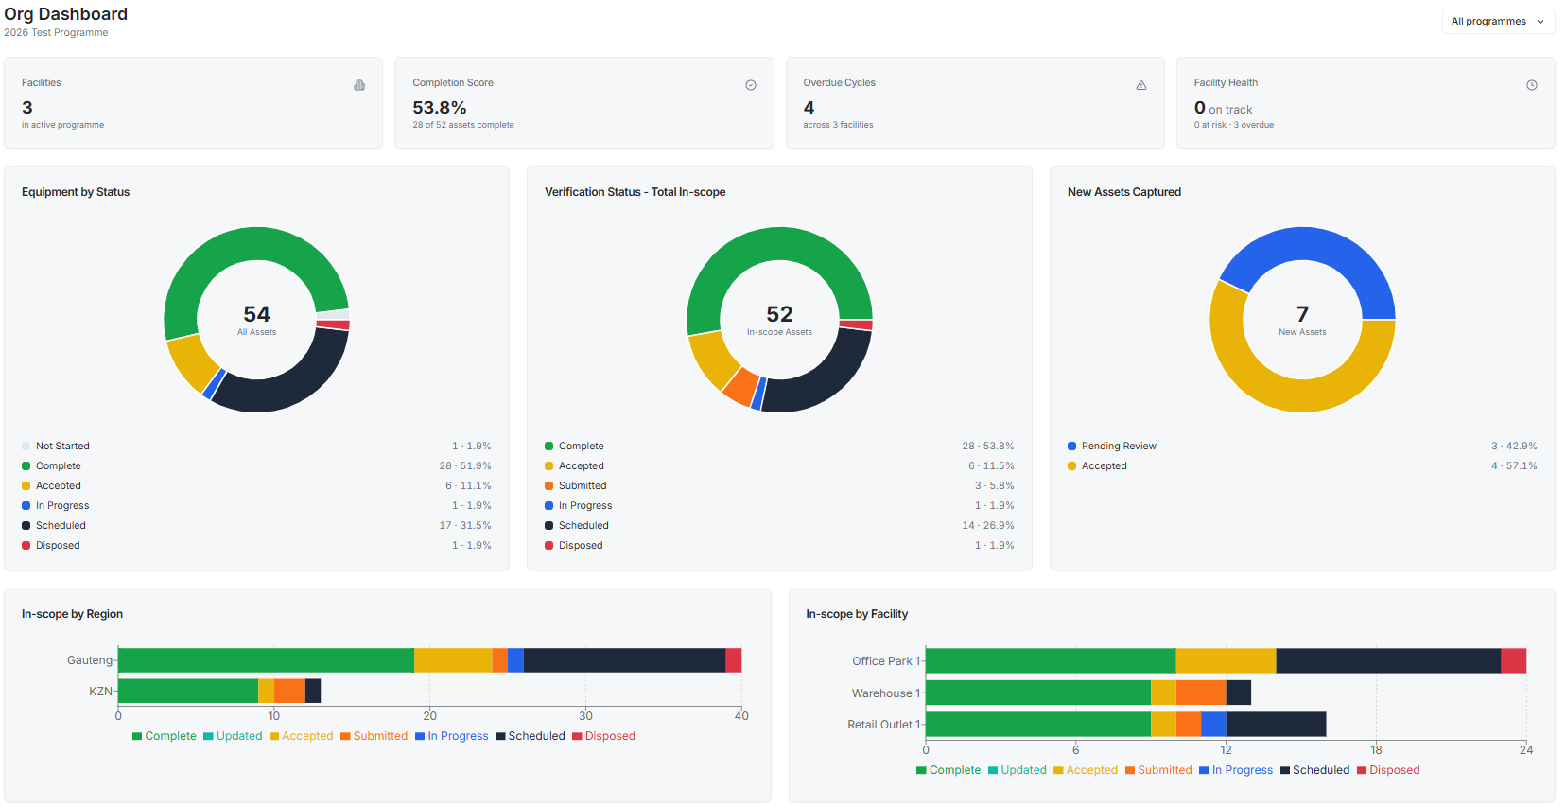Click the Pending Review blue swatch in New Assets
Screen dimensions: 1566x807
coord(1072,447)
